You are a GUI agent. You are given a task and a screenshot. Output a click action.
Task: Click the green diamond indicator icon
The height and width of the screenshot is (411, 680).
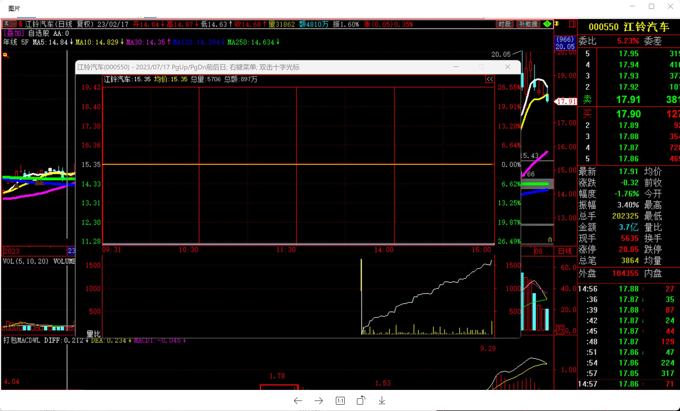click(547, 24)
